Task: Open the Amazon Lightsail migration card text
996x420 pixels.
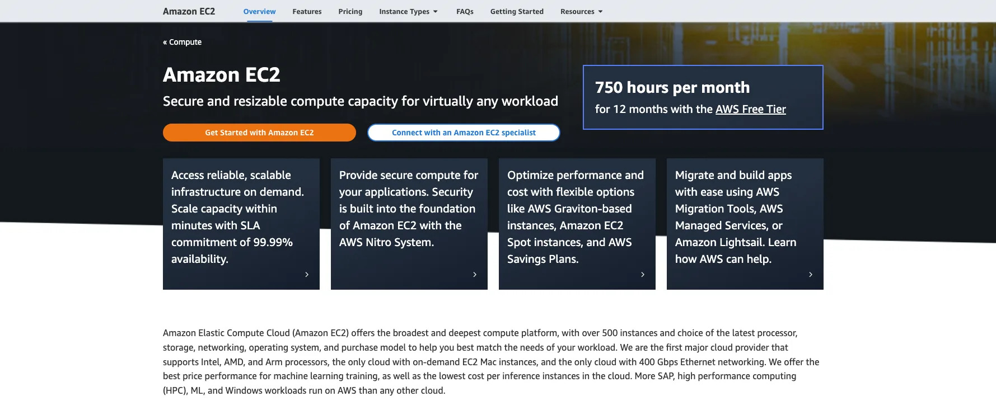Action: pyautogui.click(x=736, y=217)
